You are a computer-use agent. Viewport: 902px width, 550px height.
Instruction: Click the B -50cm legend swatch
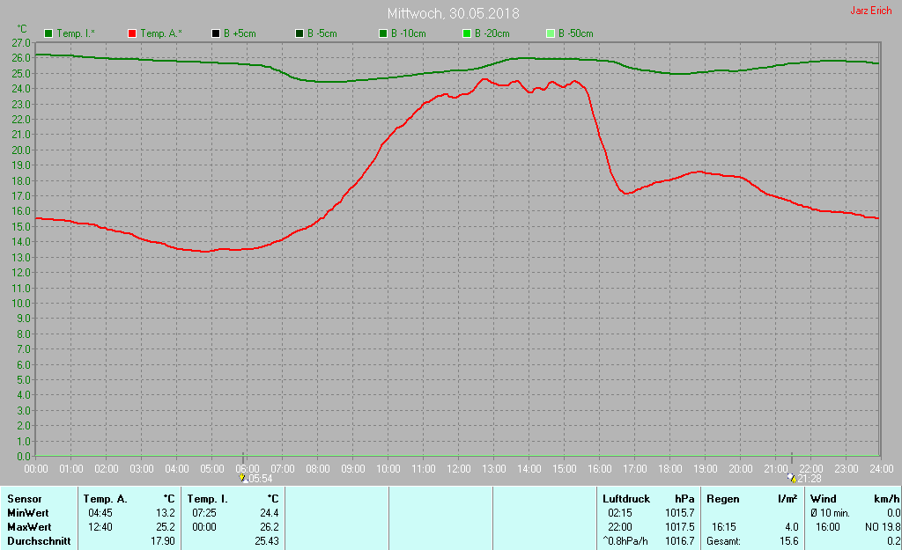(551, 33)
